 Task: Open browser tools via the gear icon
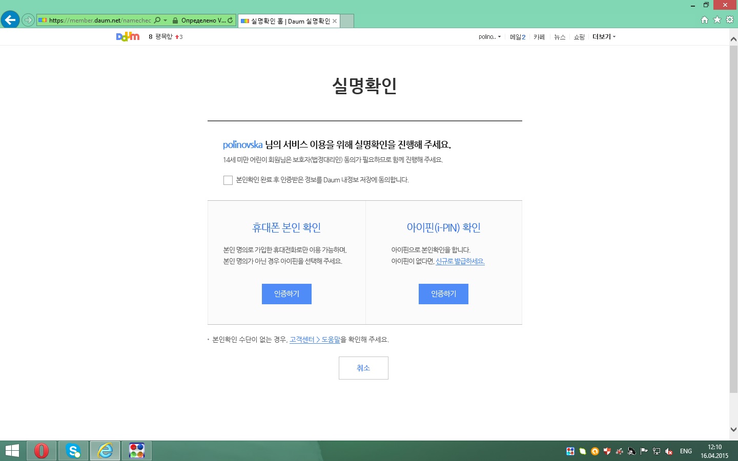tap(729, 20)
